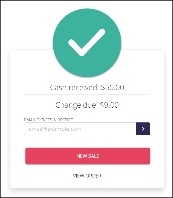Click the green success checkmark circle
Viewport: 173px width, 198px height.
[x=87, y=43]
